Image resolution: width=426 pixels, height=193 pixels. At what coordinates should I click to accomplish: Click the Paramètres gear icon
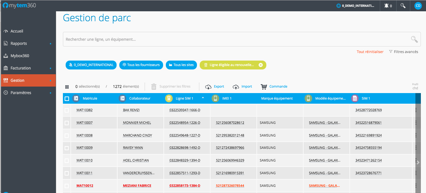(x=5, y=93)
